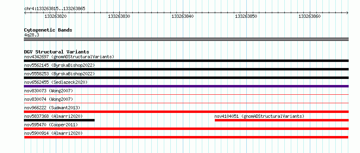Image resolution: width=360 pixels, height=153 pixels.
Task: Click ruler position 133263840
Action: click(x=182, y=16)
